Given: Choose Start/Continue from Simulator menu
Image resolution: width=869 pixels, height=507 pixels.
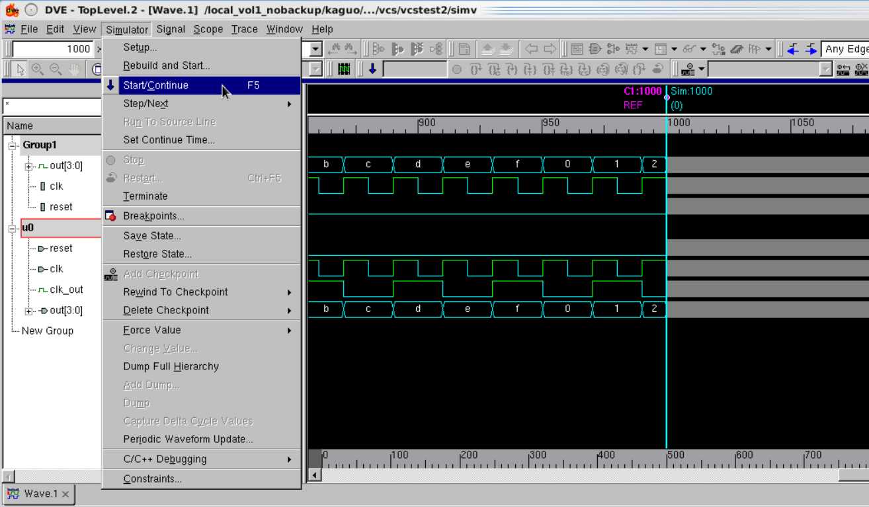Looking at the screenshot, I should [x=156, y=85].
